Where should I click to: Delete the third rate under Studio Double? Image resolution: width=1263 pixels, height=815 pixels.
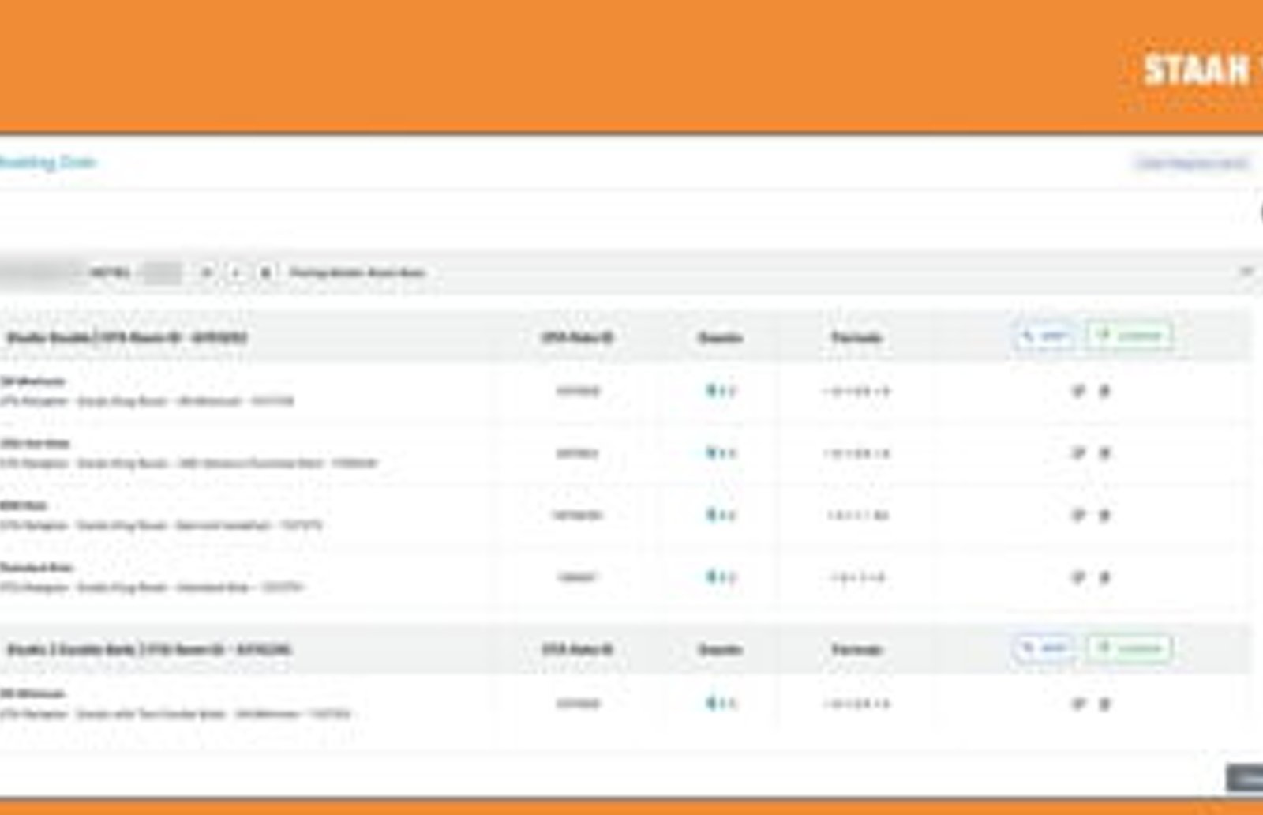point(1104,516)
